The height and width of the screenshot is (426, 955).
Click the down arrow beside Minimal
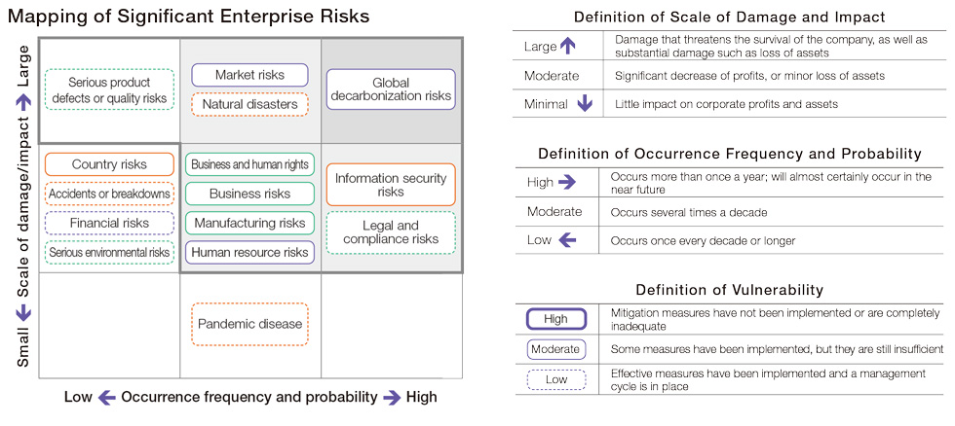click(x=585, y=104)
